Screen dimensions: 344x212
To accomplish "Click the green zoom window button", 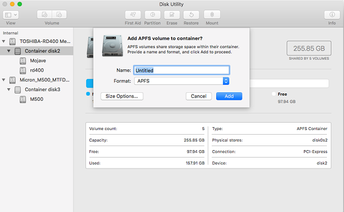I will pyautogui.click(x=19, y=4).
